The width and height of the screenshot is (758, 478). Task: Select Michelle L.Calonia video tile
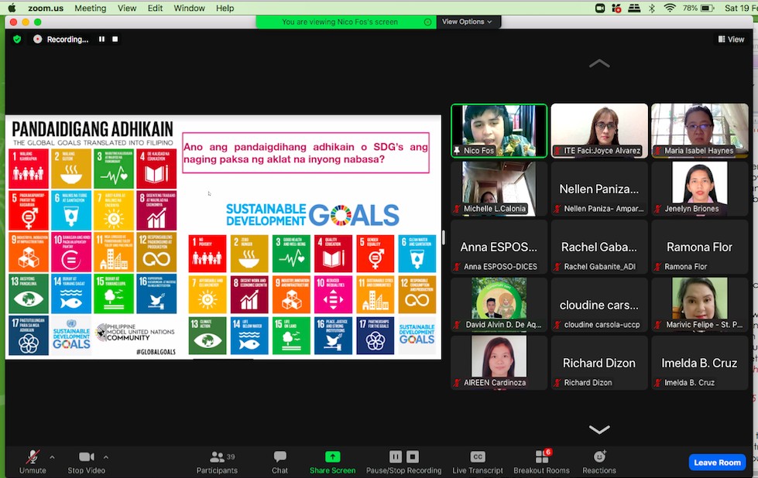click(499, 189)
